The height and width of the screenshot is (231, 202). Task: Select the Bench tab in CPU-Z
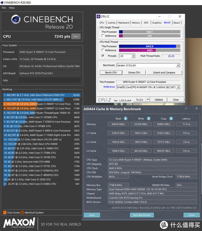[x=167, y=23]
